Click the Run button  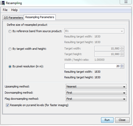pos(107,120)
